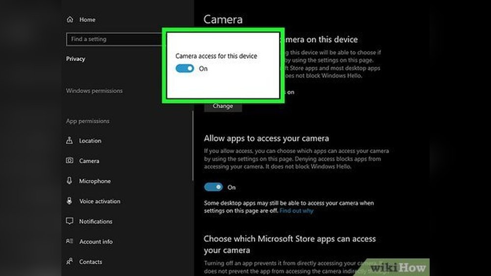
Task: Click the Account info icon
Action: click(70, 241)
